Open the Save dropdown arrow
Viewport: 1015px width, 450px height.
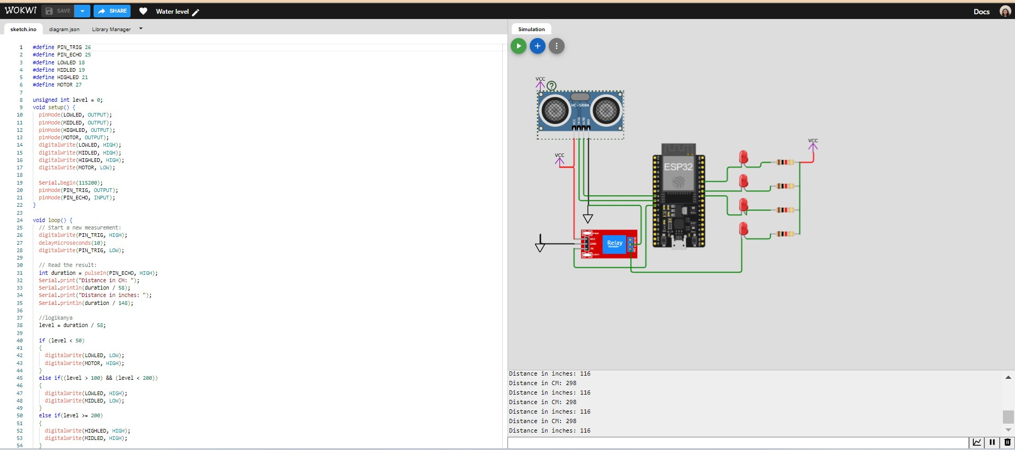pyautogui.click(x=82, y=11)
